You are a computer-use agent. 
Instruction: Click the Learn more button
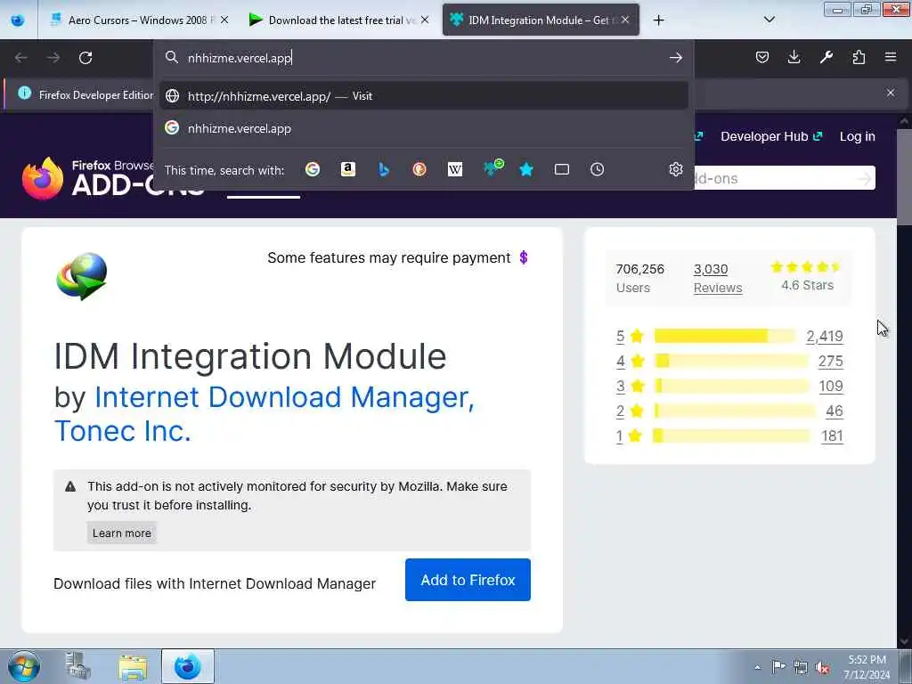click(x=121, y=533)
